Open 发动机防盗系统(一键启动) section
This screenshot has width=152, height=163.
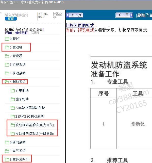pyautogui.click(x=35, y=134)
